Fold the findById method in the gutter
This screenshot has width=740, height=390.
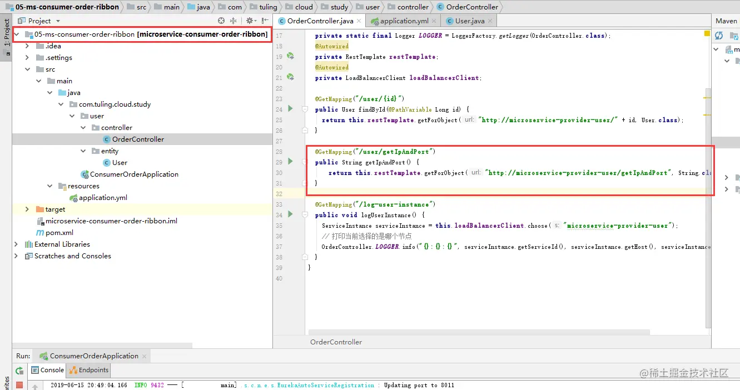pos(305,109)
